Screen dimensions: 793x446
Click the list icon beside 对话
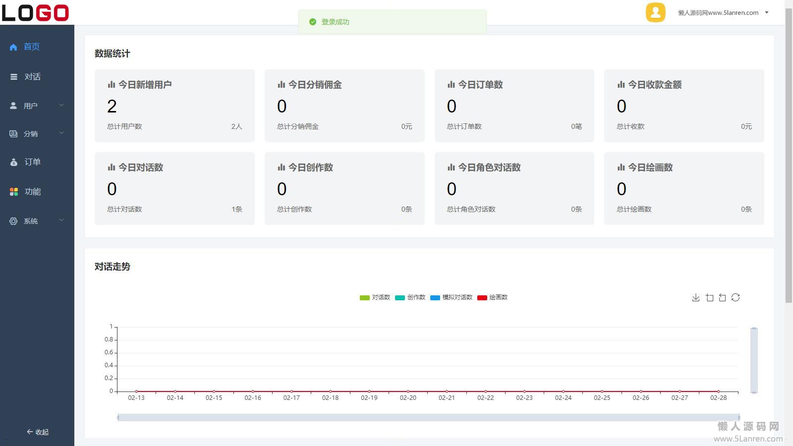(13, 77)
